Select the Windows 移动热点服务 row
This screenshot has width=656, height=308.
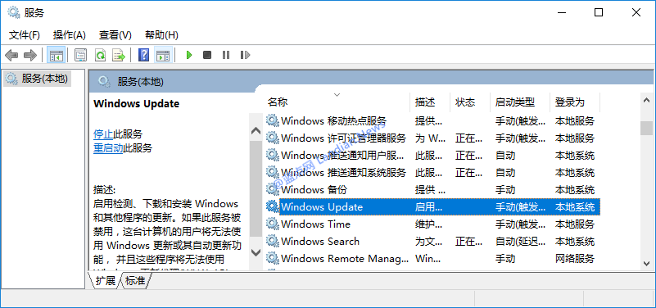[432, 121]
